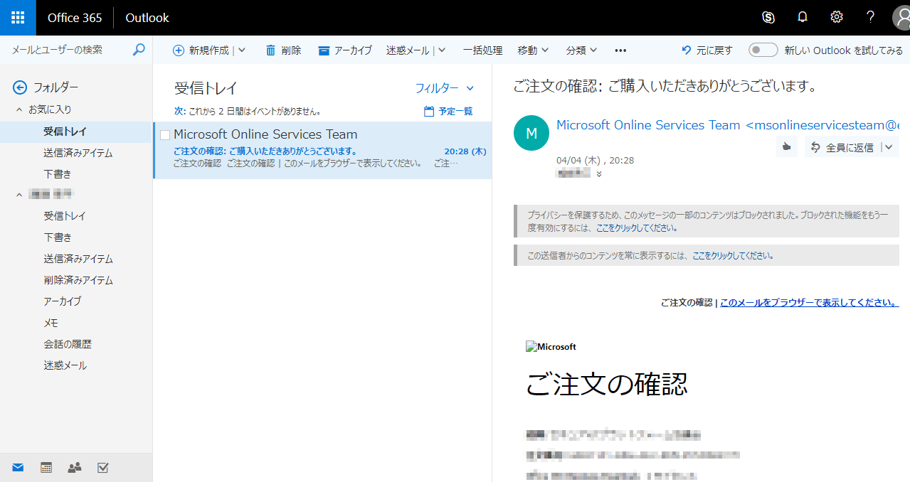Click link to re-enable blocked content
910x482 pixels.
point(636,228)
